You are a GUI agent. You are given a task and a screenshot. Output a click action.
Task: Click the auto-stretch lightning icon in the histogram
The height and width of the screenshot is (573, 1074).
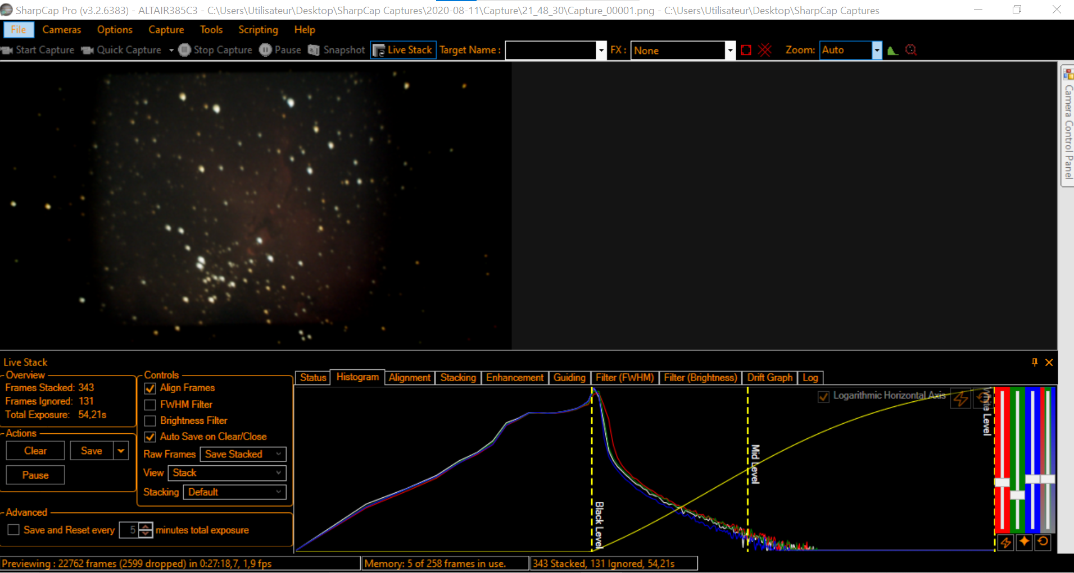point(960,398)
